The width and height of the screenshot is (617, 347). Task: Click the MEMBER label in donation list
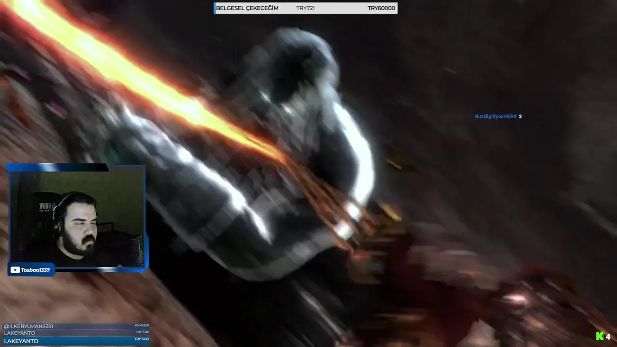point(142,325)
